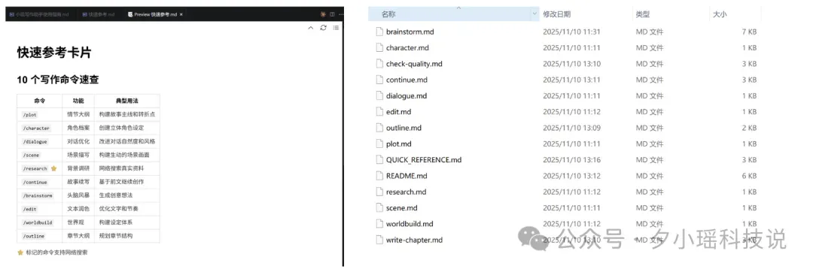Click the file icon of check-quality.md

coord(379,64)
